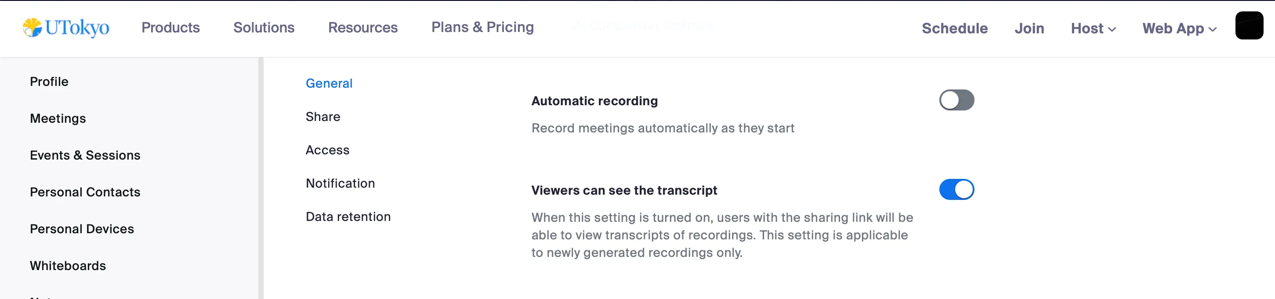Jump to the Notification settings section
The image size is (1275, 299).
point(340,183)
